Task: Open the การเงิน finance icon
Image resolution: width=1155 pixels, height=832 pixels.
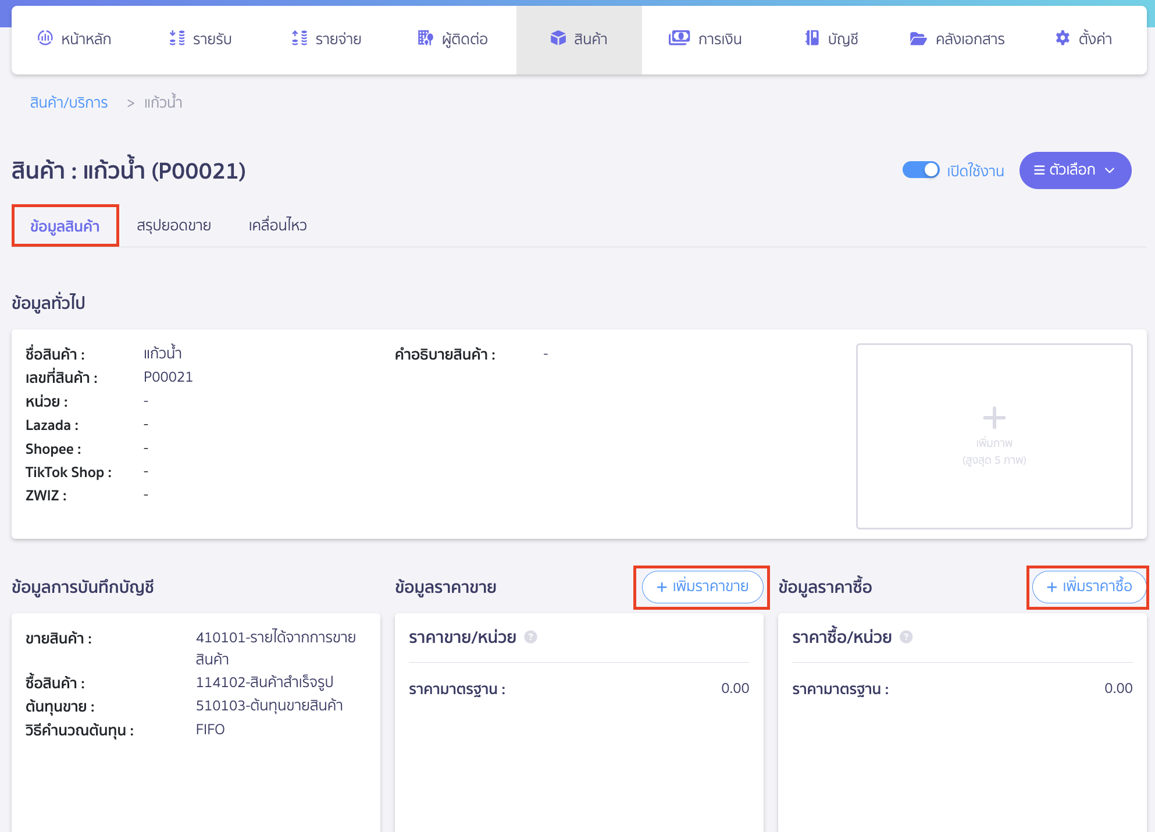Action: [x=679, y=38]
